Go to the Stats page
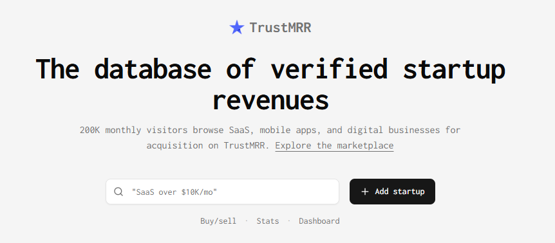The image size is (555, 243). (268, 221)
